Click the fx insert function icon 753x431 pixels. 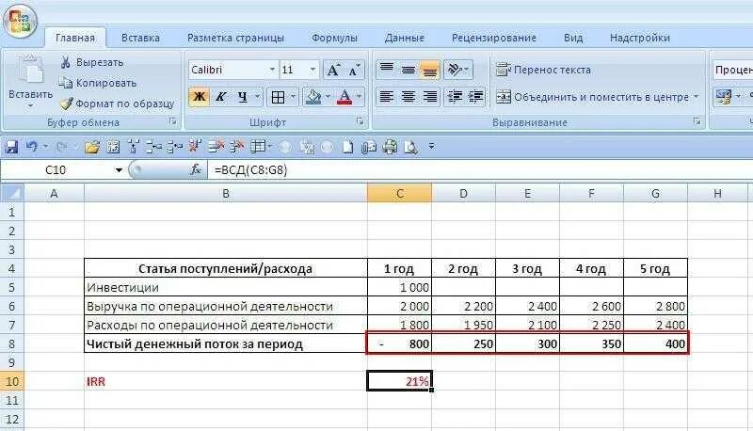196,169
